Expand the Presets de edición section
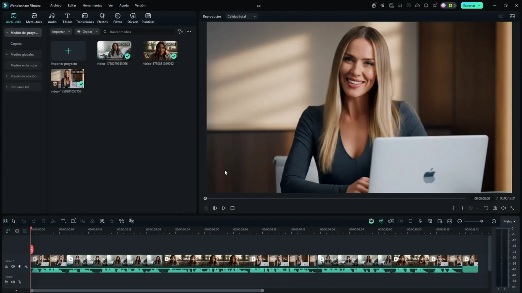Viewport: 522px width, 293px height. 23,76
